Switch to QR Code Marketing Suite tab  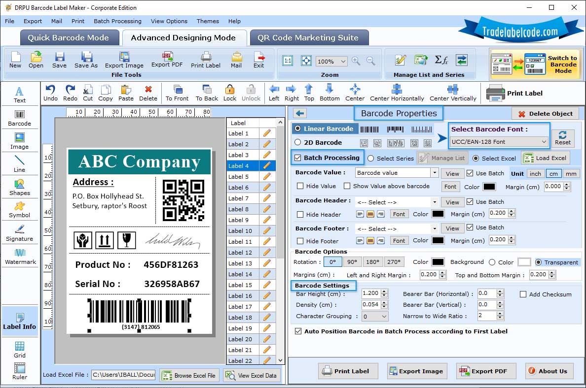pyautogui.click(x=309, y=38)
